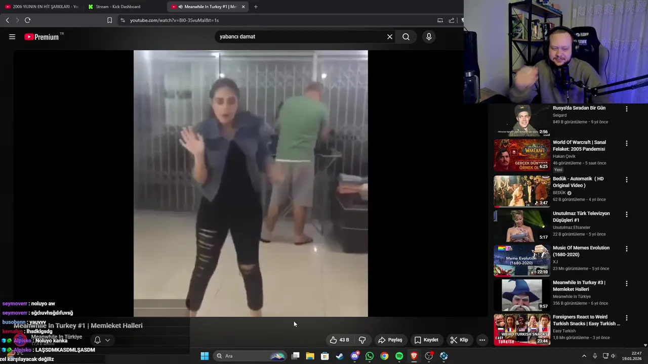Click the browser address bar URL
Viewport: 648px width, 364px height.
point(174,20)
